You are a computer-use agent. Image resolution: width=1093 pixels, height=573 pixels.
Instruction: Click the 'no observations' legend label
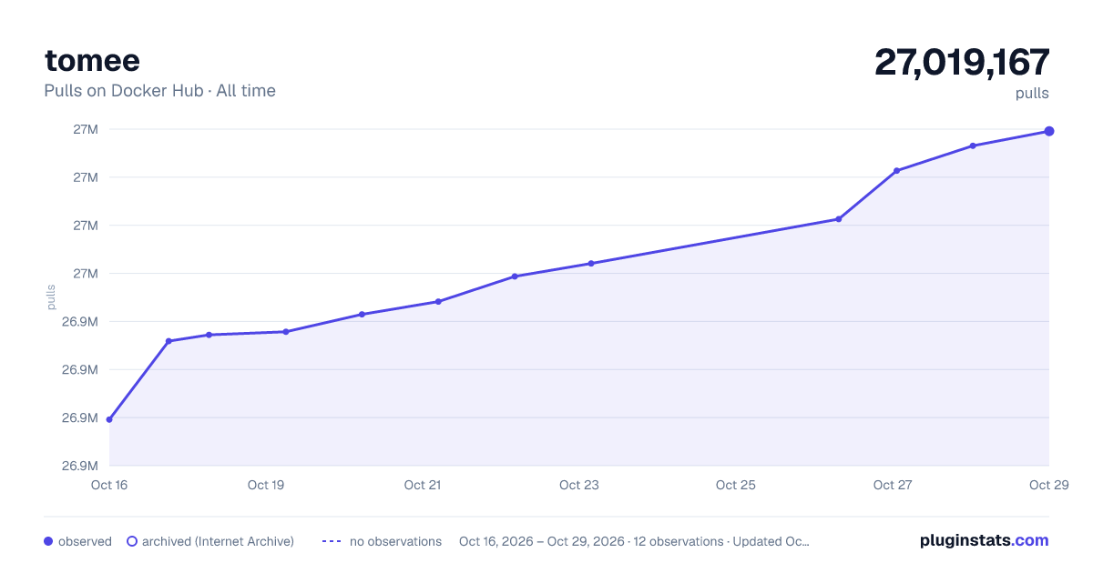pyautogui.click(x=395, y=541)
